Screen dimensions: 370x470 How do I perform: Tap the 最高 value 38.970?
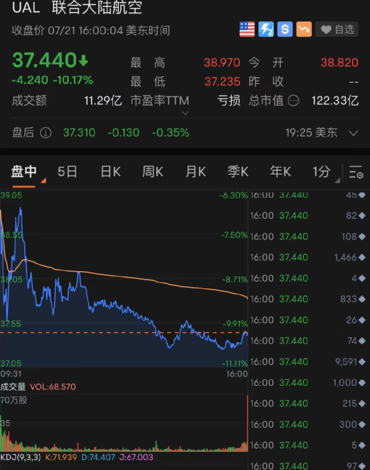click(x=222, y=63)
